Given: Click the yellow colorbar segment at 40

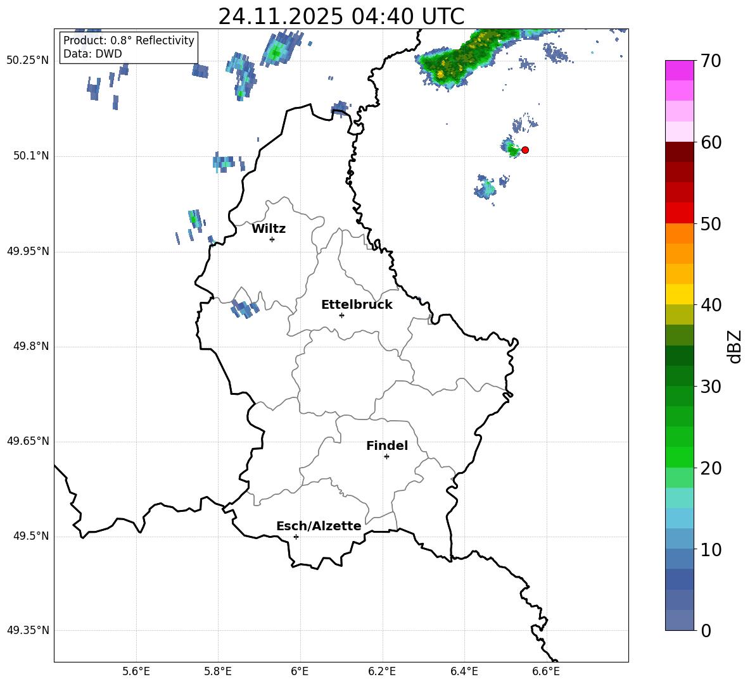Looking at the screenshot, I should pos(679,294).
